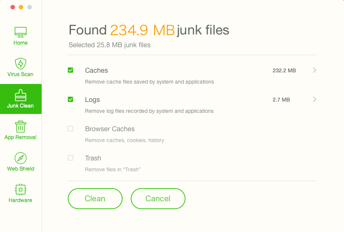Click the Browser Caches row title
This screenshot has height=232, width=344.
110,129
